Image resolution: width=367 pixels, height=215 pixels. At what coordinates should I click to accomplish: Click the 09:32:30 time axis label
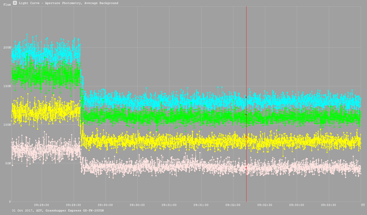tap(265, 205)
